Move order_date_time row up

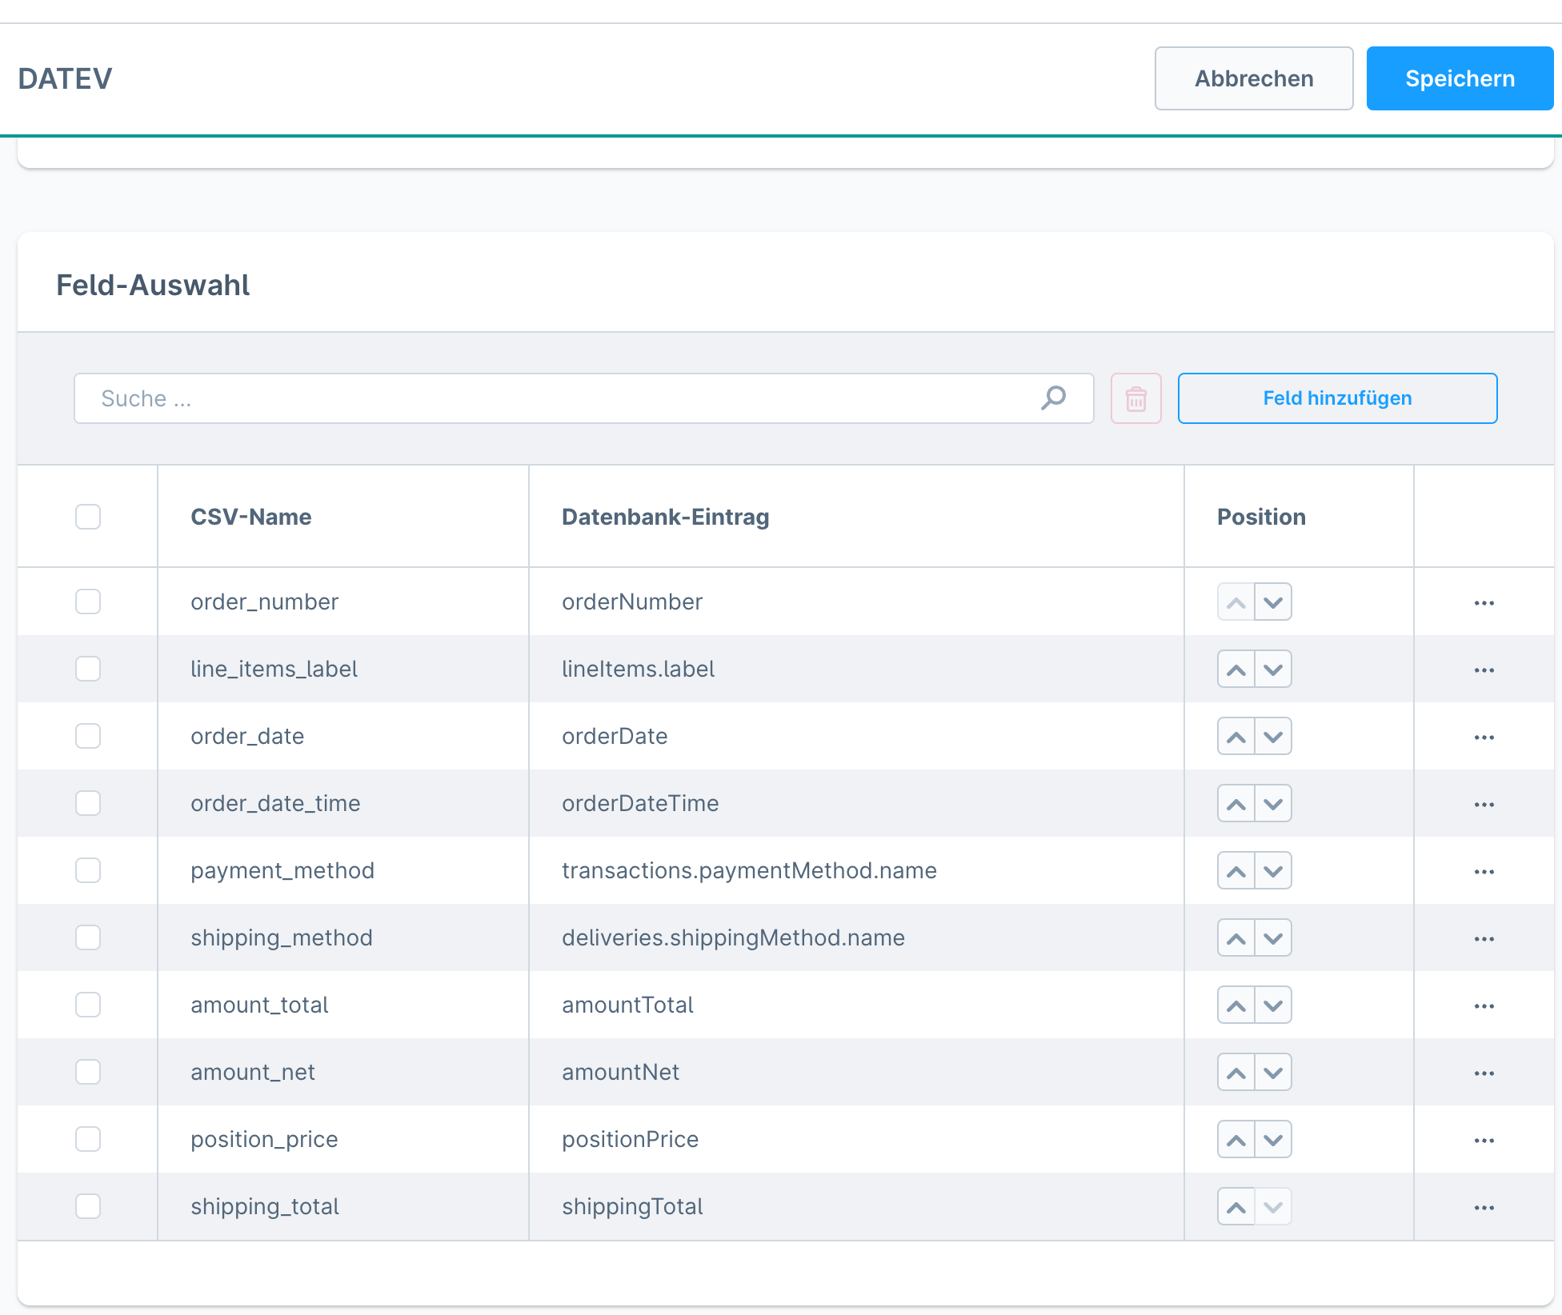pos(1236,803)
